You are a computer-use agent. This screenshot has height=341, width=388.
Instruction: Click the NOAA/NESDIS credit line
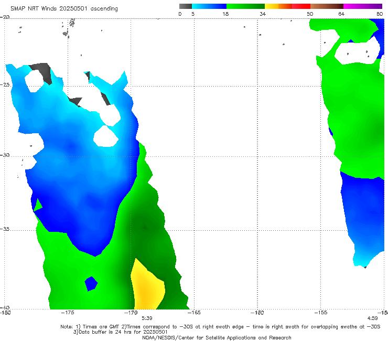tap(217, 337)
